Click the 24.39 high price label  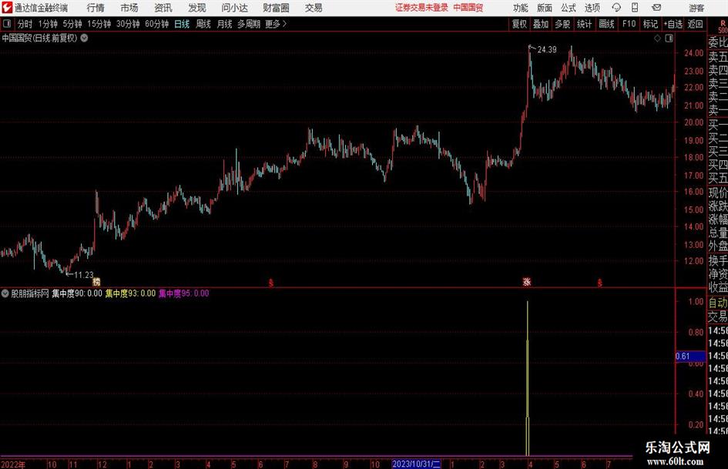point(546,49)
